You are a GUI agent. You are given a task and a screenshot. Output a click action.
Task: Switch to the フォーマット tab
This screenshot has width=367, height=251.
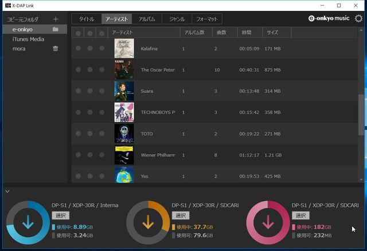(x=207, y=19)
